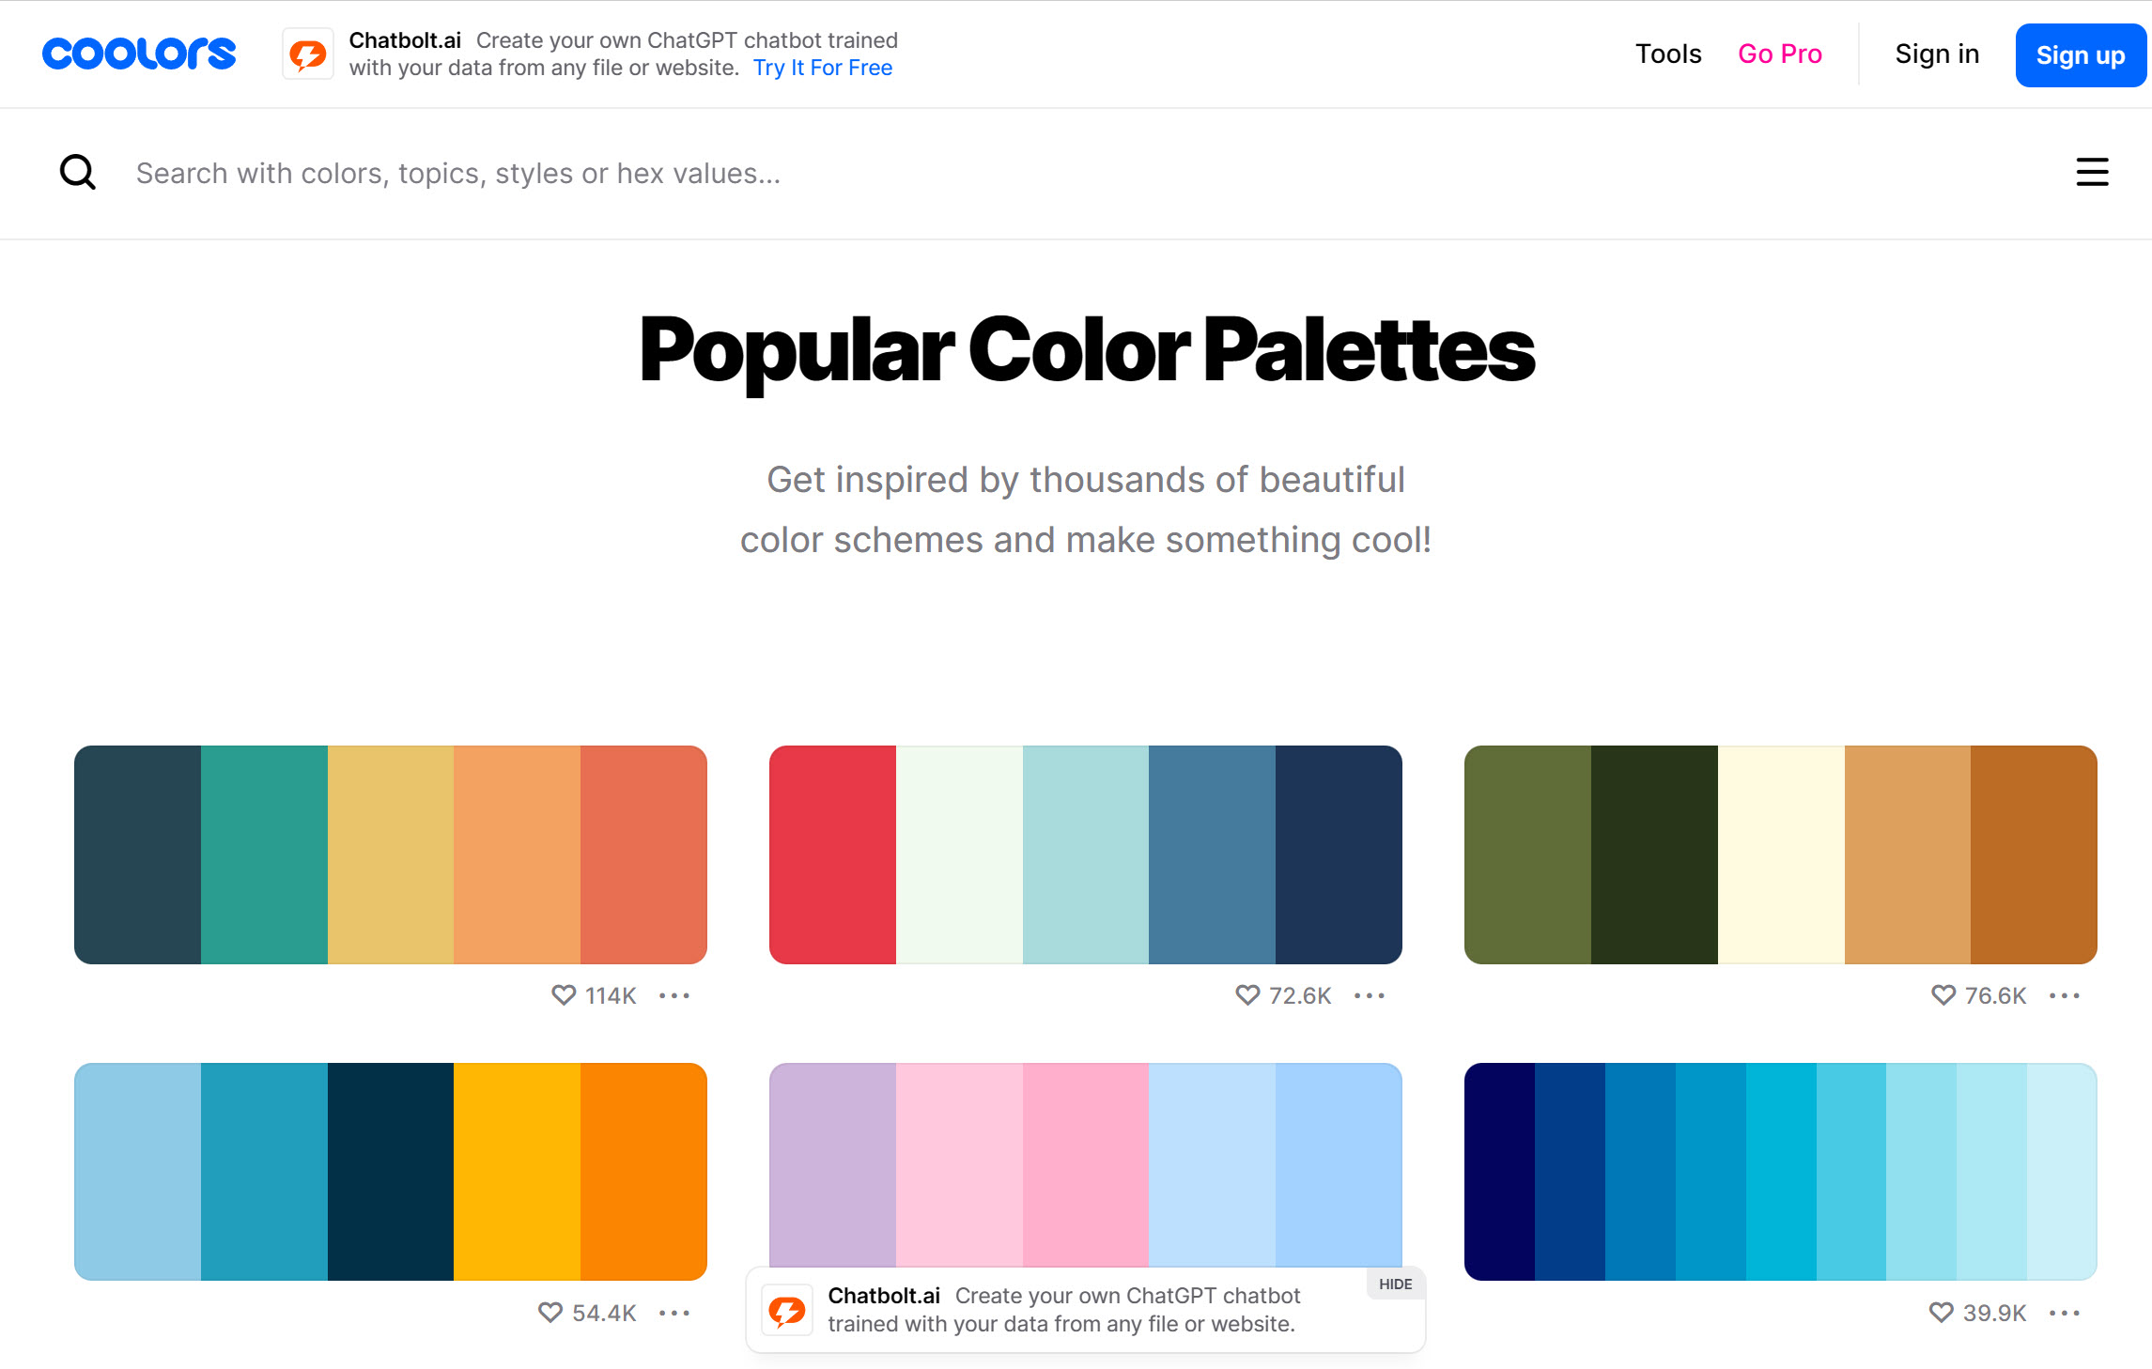
Task: Go to the Go Pro page
Action: pos(1780,54)
